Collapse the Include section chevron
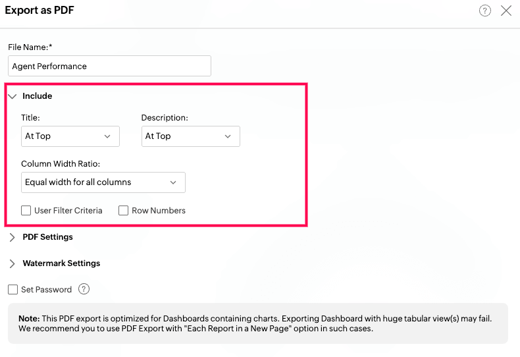The width and height of the screenshot is (520, 357). click(13, 96)
